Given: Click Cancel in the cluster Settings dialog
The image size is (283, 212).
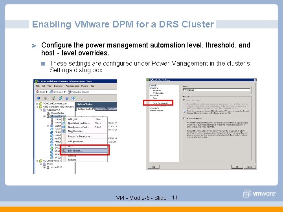Looking at the screenshot, I should pos(250,167).
